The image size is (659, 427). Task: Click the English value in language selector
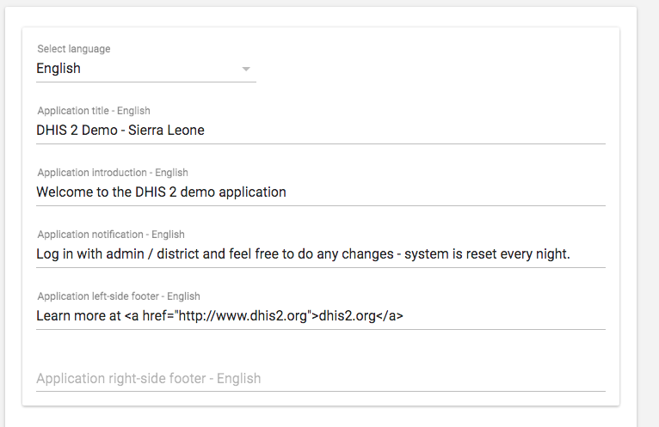(x=59, y=69)
